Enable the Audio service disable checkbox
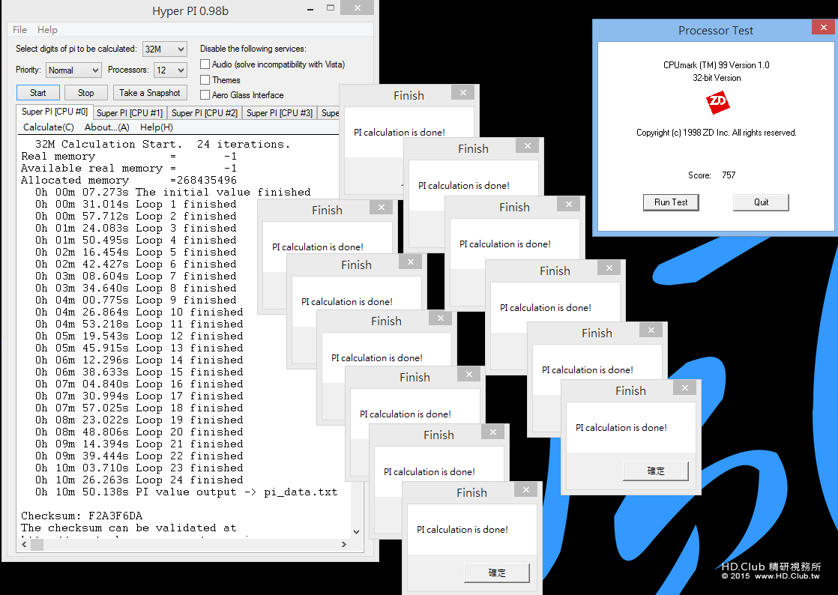Image resolution: width=838 pixels, height=595 pixels. point(205,64)
